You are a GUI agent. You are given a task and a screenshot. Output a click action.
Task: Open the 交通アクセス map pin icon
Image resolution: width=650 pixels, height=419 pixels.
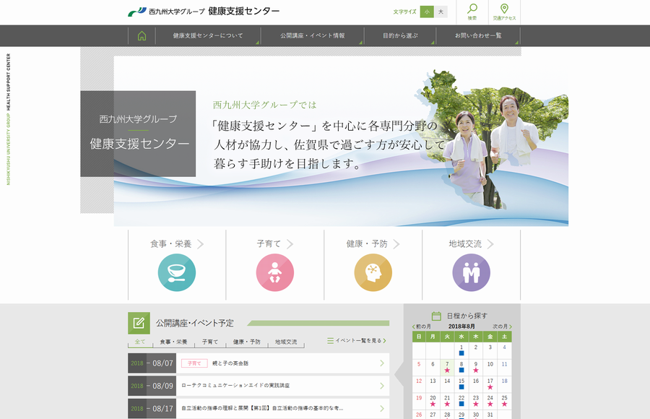pyautogui.click(x=504, y=12)
